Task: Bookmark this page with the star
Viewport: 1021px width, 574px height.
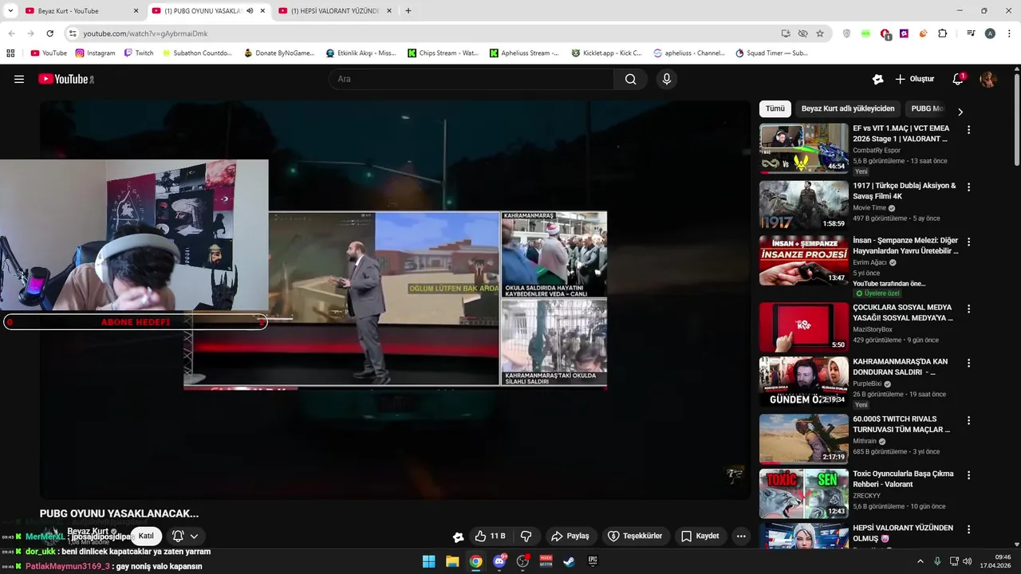Action: coord(820,33)
